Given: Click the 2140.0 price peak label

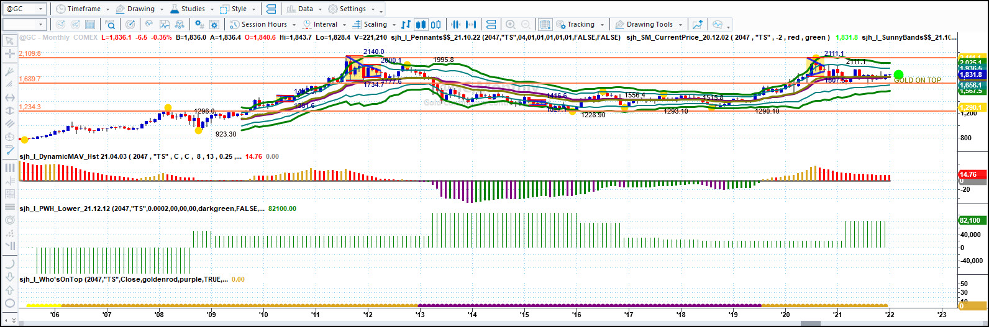Looking at the screenshot, I should (x=374, y=52).
